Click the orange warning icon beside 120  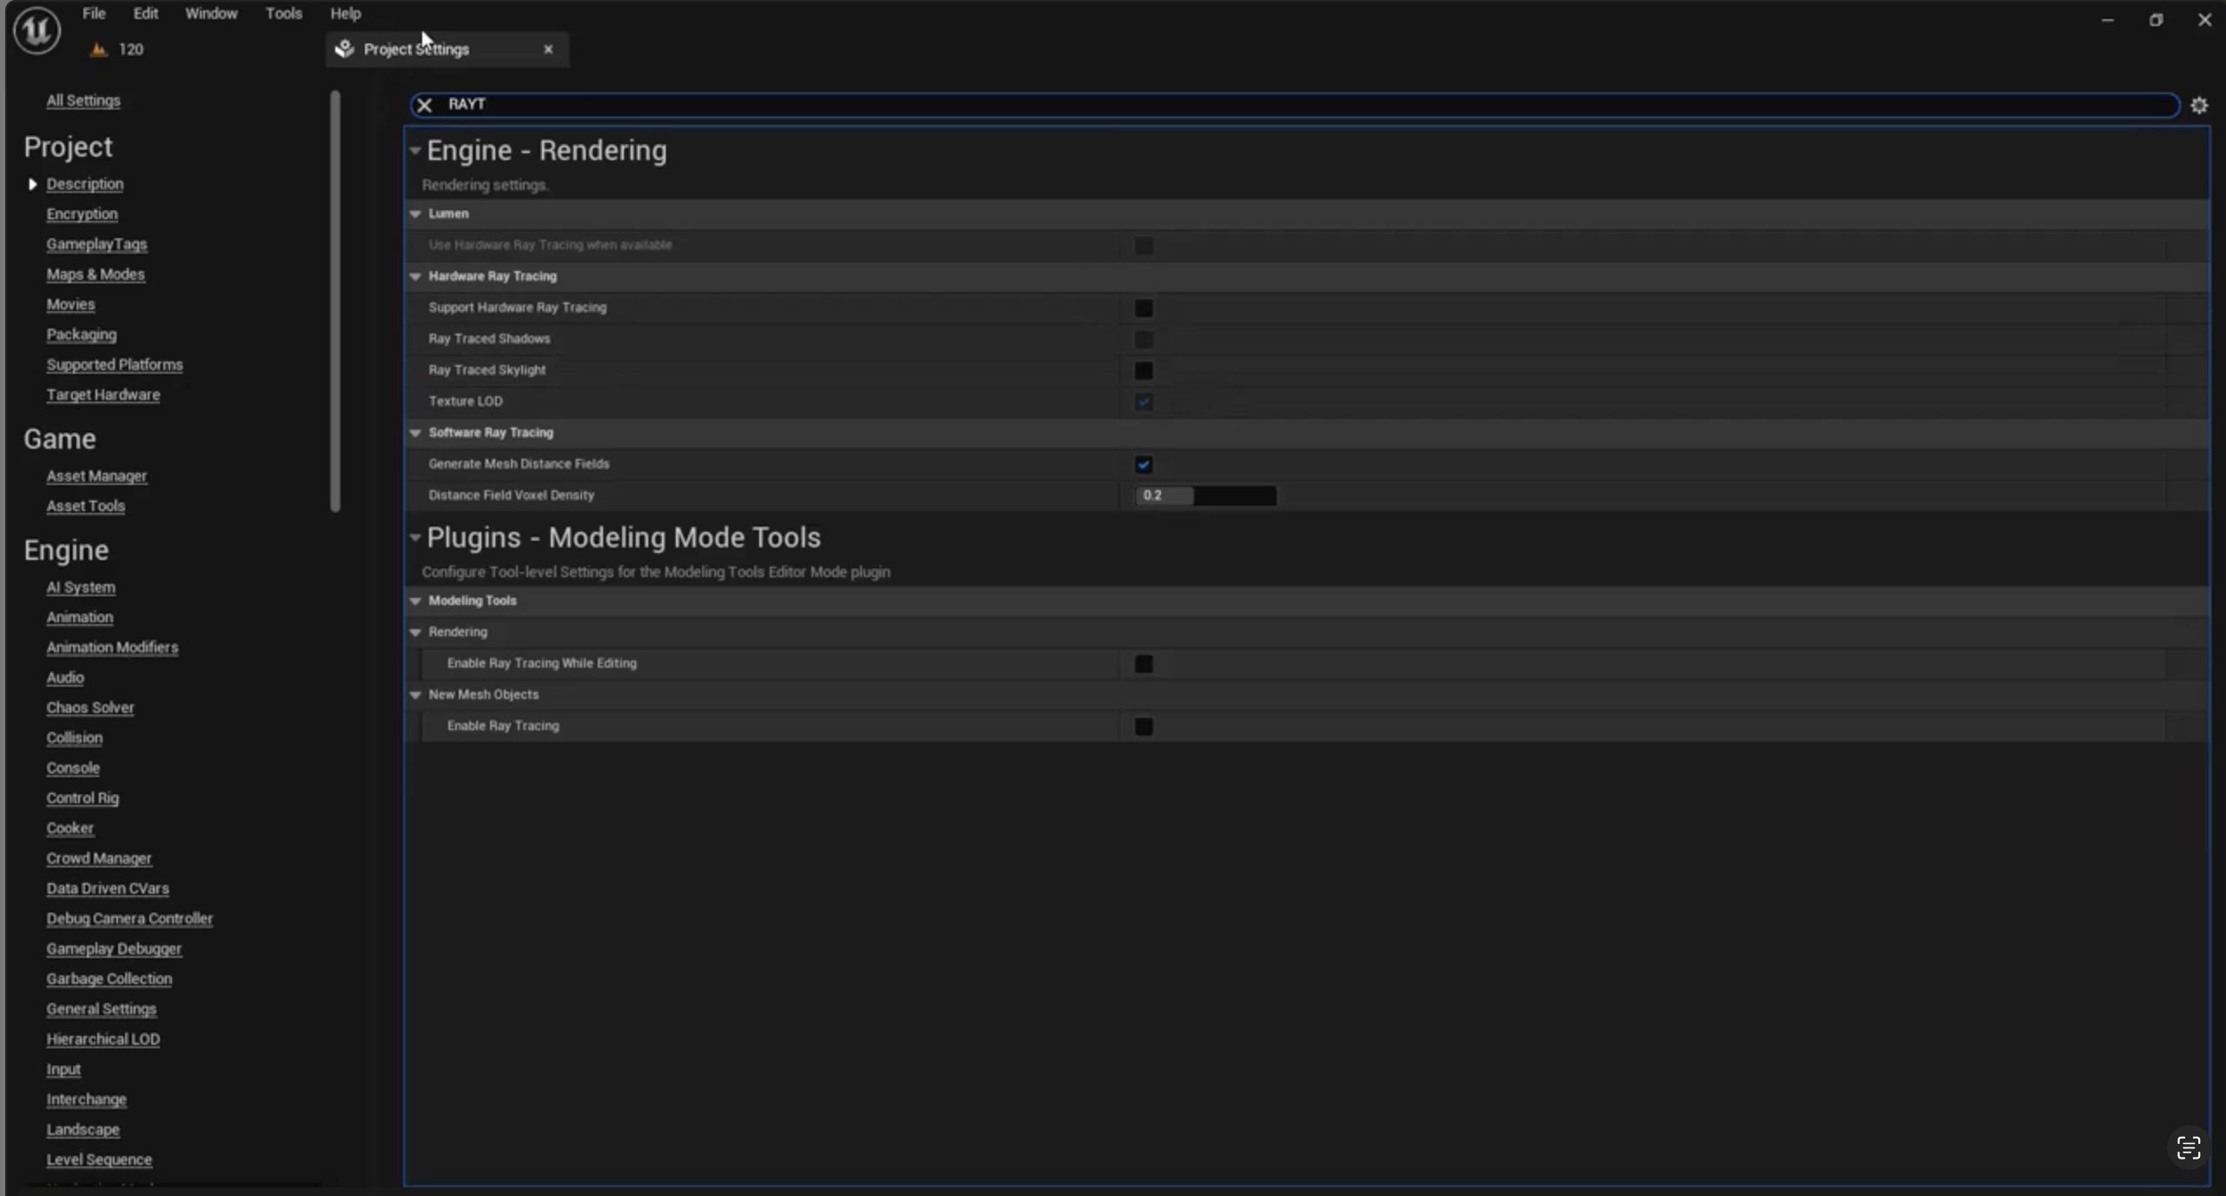click(x=99, y=50)
